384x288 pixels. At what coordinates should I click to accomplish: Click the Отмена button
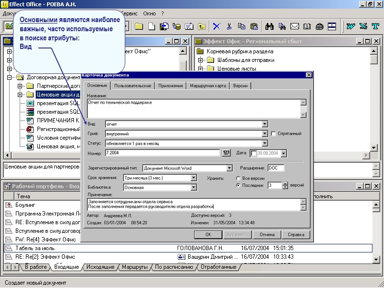pos(267,234)
